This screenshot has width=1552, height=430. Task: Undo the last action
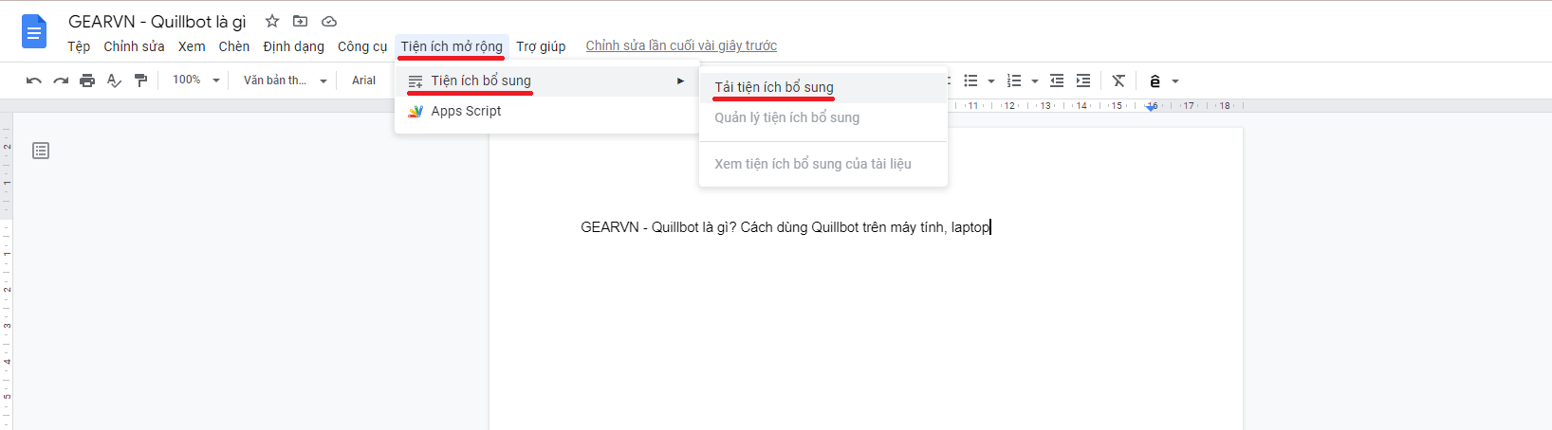click(x=34, y=81)
